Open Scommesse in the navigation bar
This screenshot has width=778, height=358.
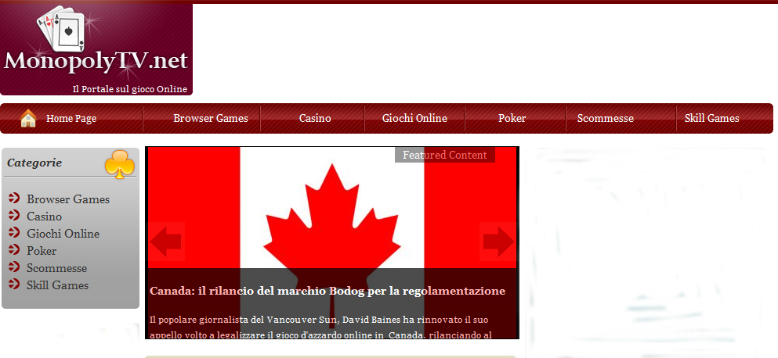click(606, 118)
